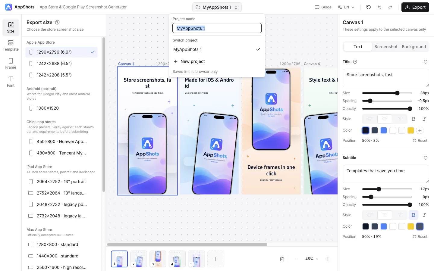This screenshot has height=271, width=434.
Task: Add custom Title color with plus swatch
Action: click(420, 130)
